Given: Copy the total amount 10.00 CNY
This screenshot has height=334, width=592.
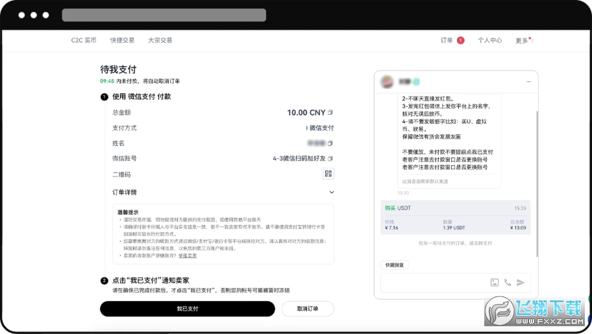Looking at the screenshot, I should point(330,113).
